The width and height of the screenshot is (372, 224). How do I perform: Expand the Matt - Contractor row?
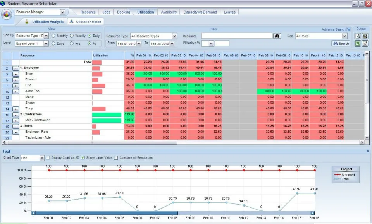15,121
